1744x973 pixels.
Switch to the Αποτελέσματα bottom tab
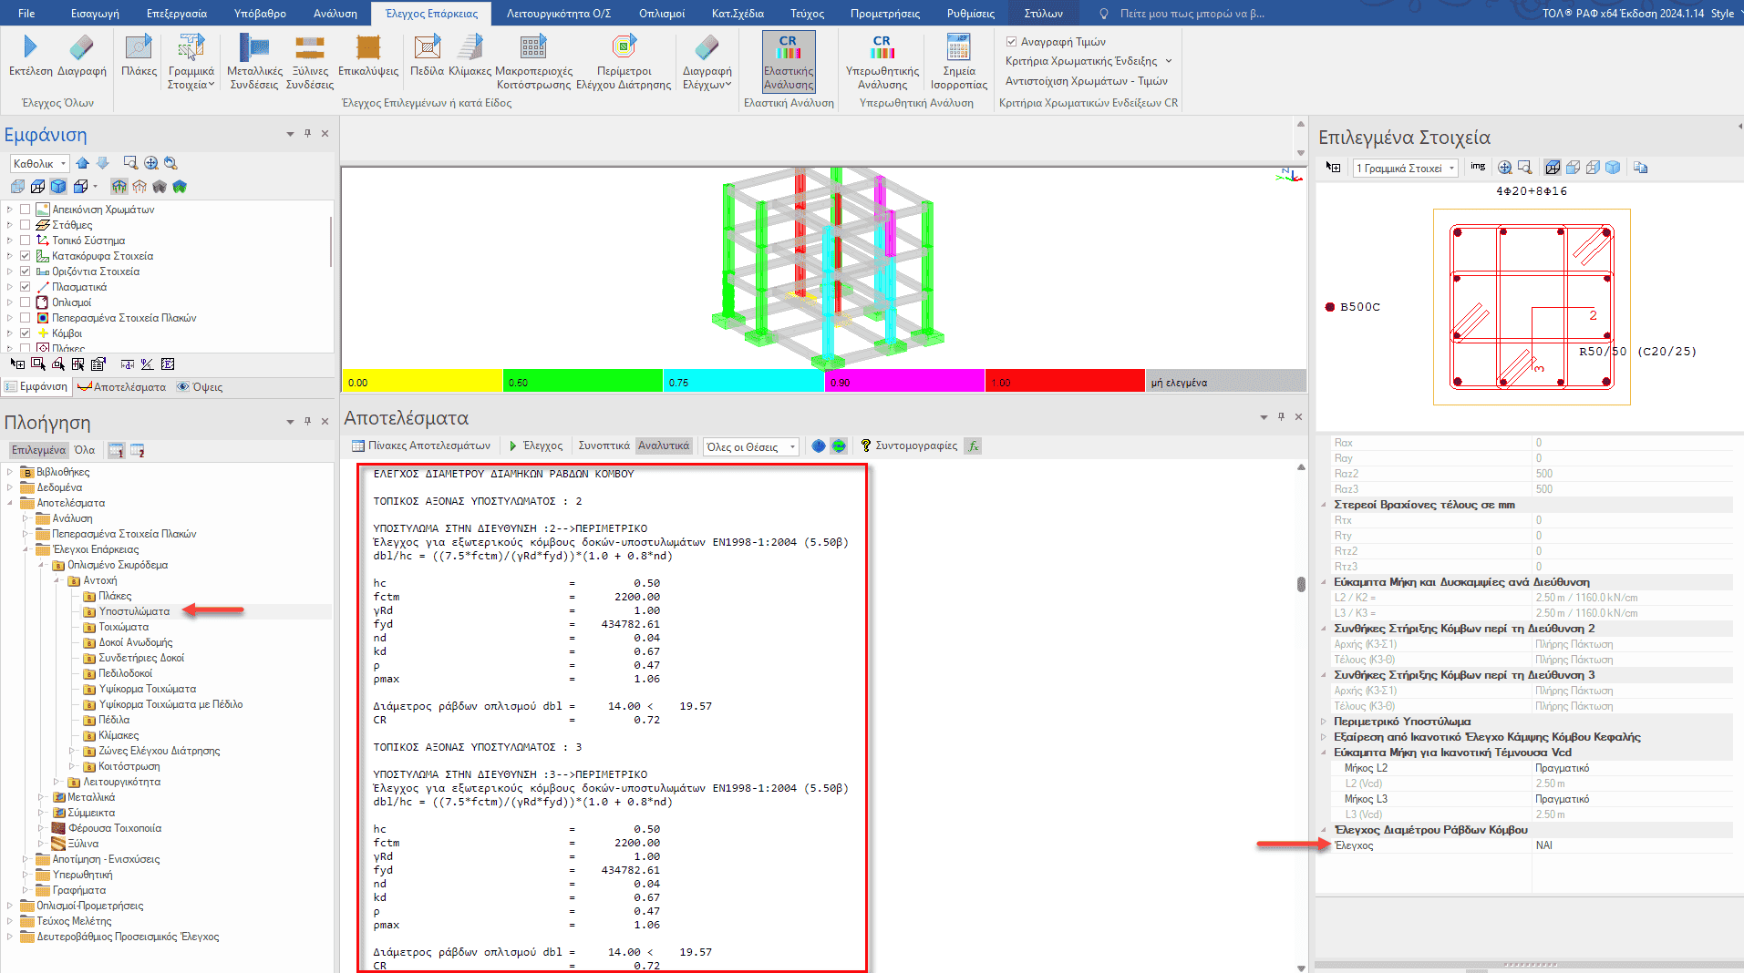(122, 387)
